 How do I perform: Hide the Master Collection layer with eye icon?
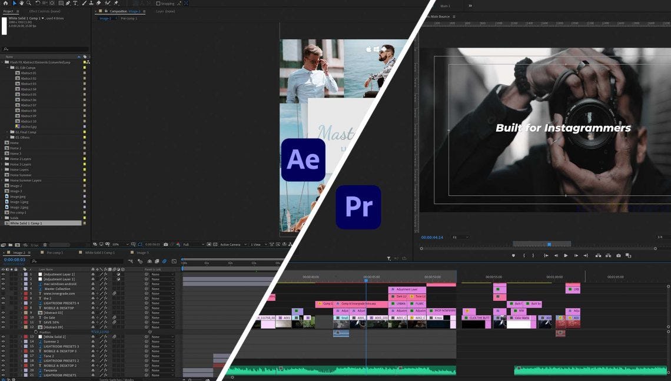[x=3, y=289]
